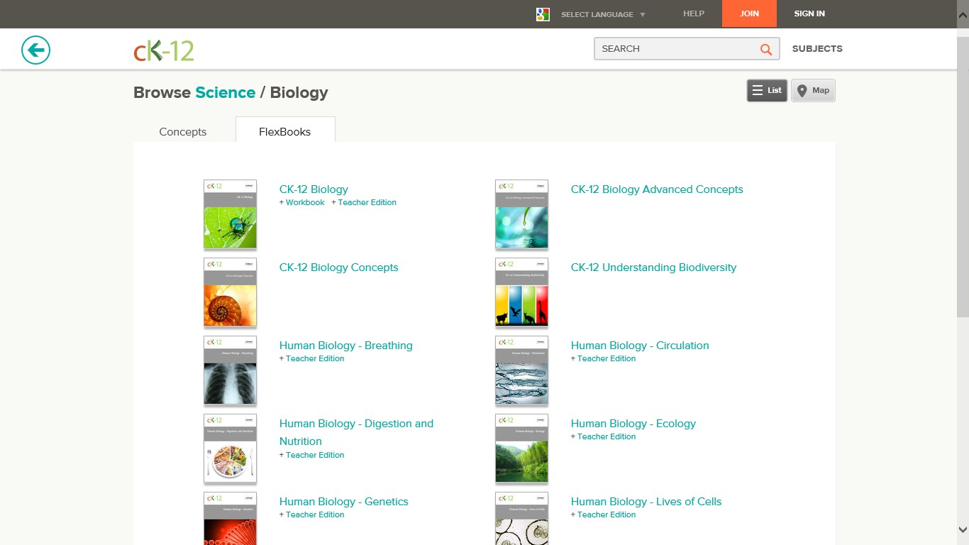Screen dimensions: 969x545
Task: Switch to List view
Action: [767, 91]
